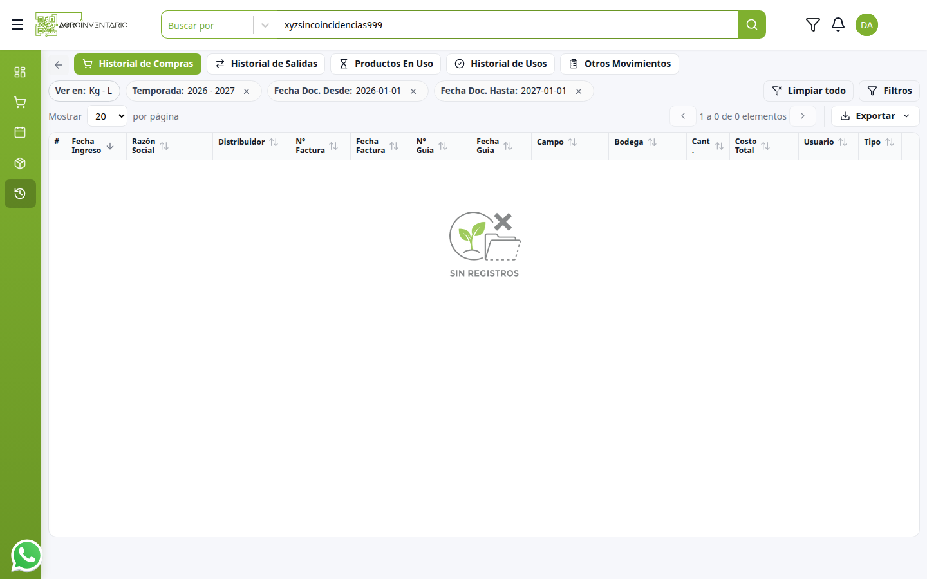
Task: Open the DA user avatar menu
Action: [x=866, y=24]
